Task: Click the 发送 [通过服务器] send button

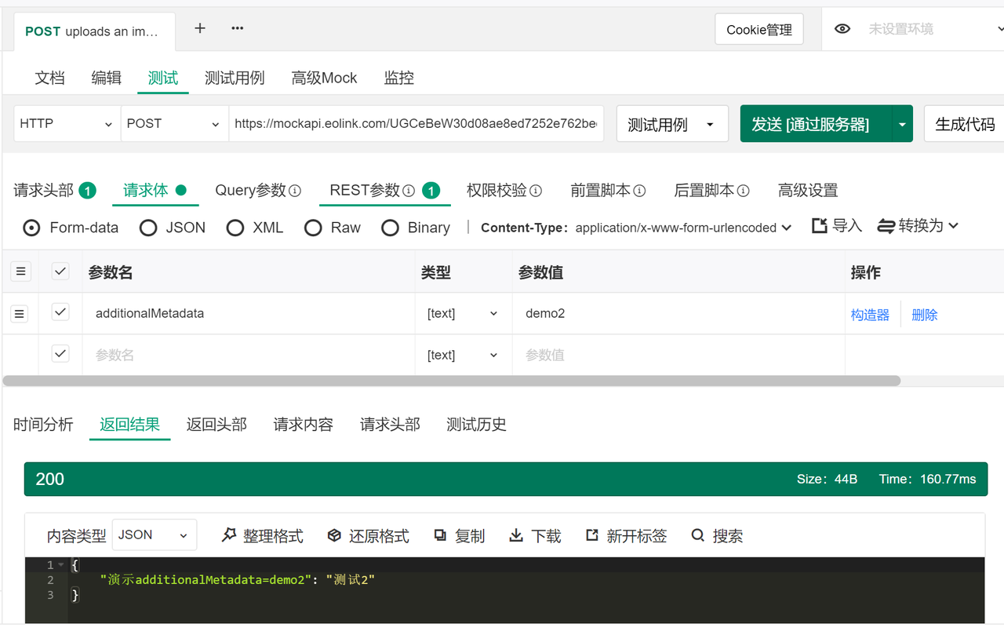Action: (x=816, y=124)
